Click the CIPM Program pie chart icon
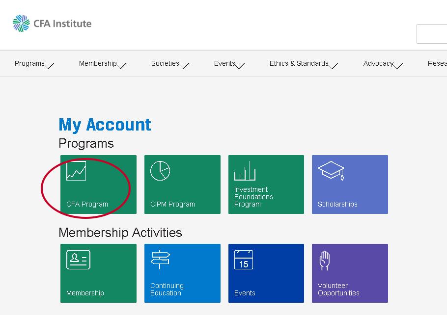 tap(160, 171)
